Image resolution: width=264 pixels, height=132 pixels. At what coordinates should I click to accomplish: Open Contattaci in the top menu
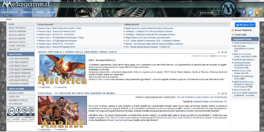click(27, 12)
